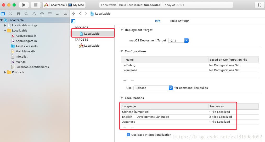Show the Test navigator diamond icon

point(42,14)
